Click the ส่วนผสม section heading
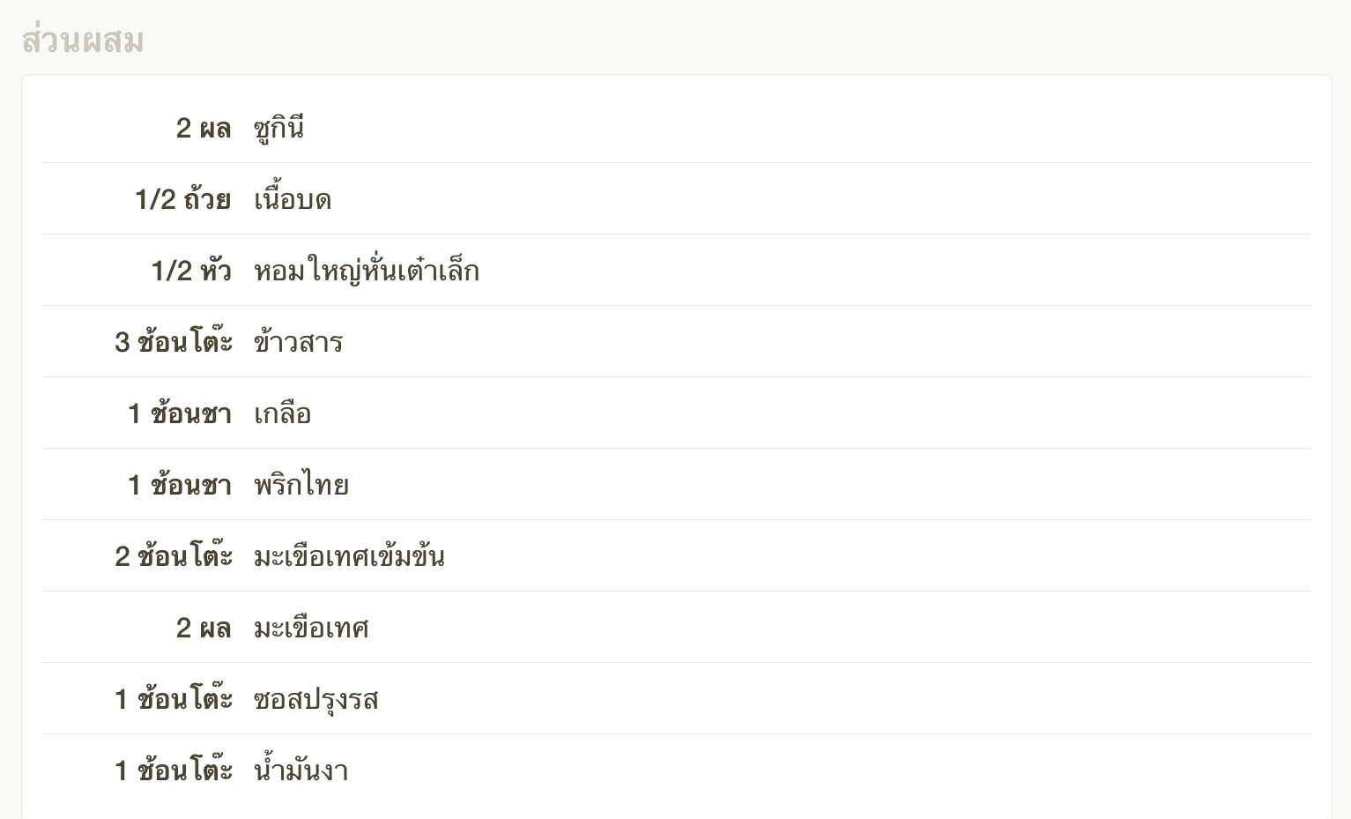Screen dimensions: 1351x819 [83, 41]
